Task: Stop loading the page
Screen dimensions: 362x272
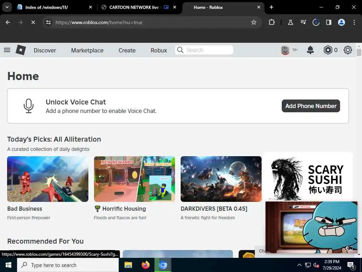Action: (33, 22)
